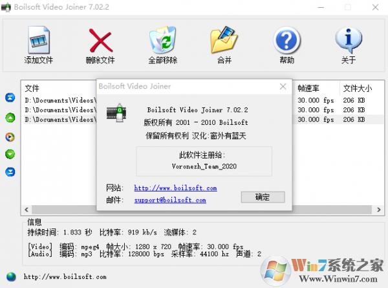Sort by the 文件大小 column header
388x288 pixels.
(358, 88)
